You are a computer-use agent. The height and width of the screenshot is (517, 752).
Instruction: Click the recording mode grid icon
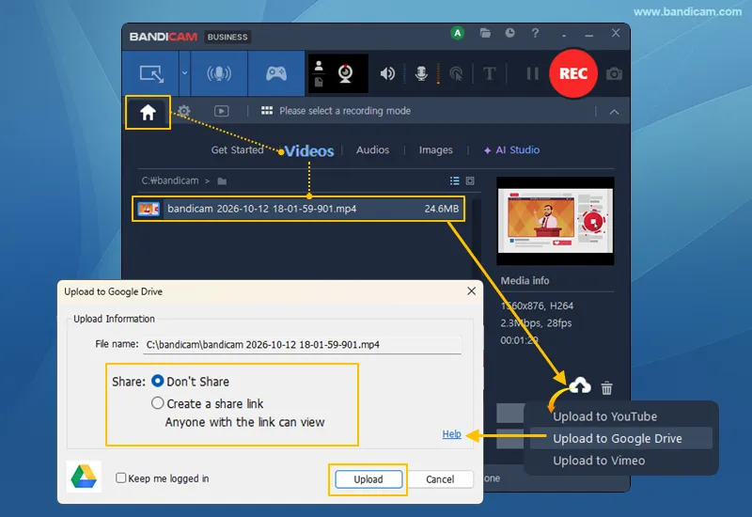point(267,111)
